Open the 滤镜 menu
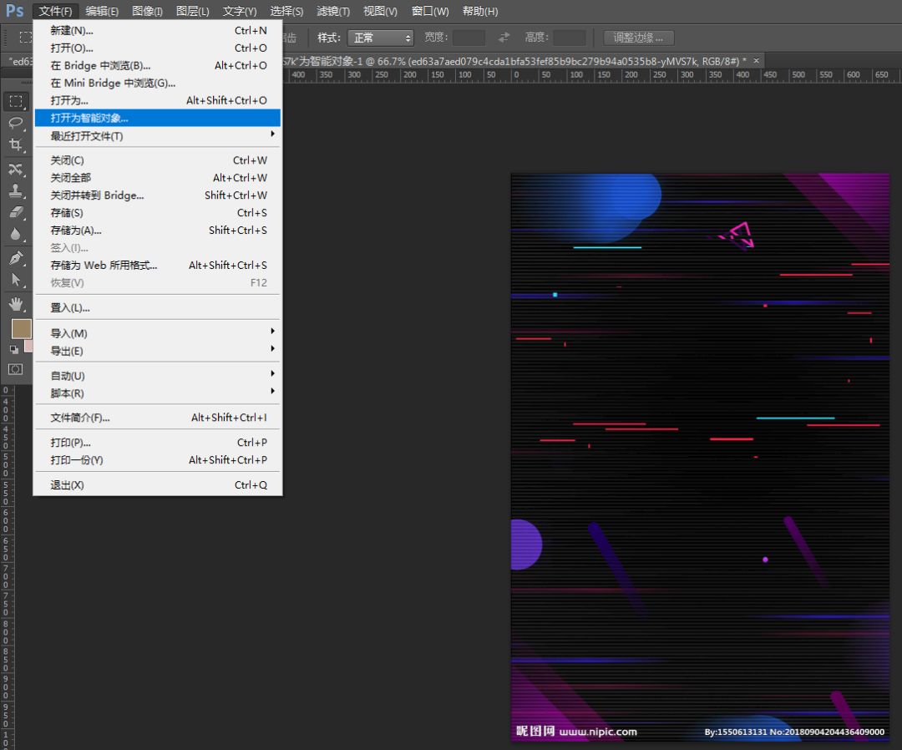Screen dimensions: 902x750 tap(333, 11)
